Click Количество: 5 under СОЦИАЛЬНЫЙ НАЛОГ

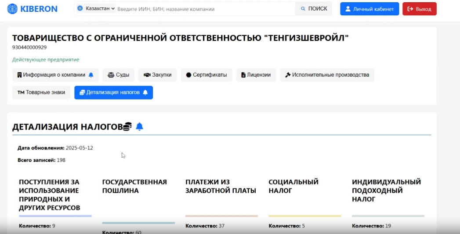286,226
